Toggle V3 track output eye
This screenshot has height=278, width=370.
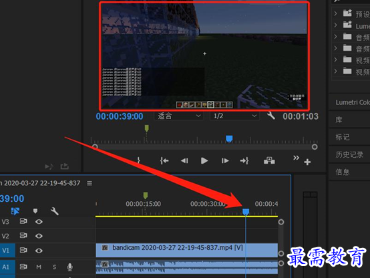(x=39, y=222)
